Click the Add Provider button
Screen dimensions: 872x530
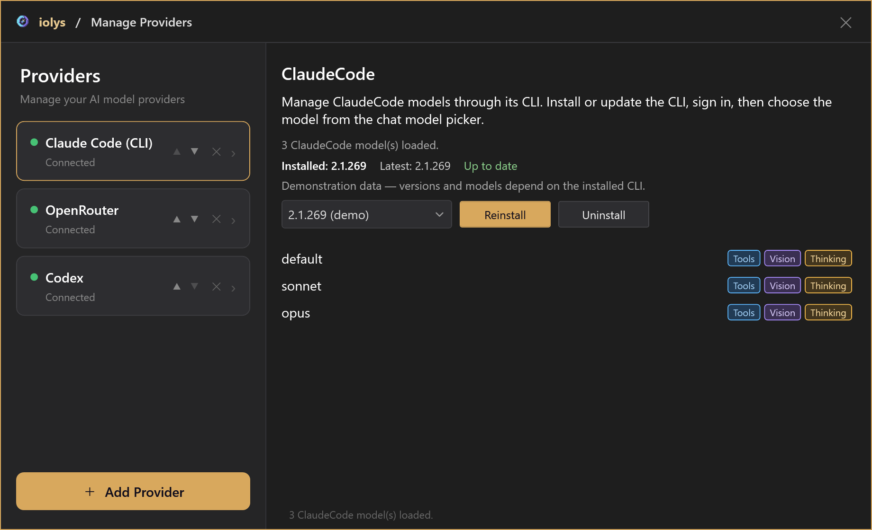pyautogui.click(x=133, y=491)
